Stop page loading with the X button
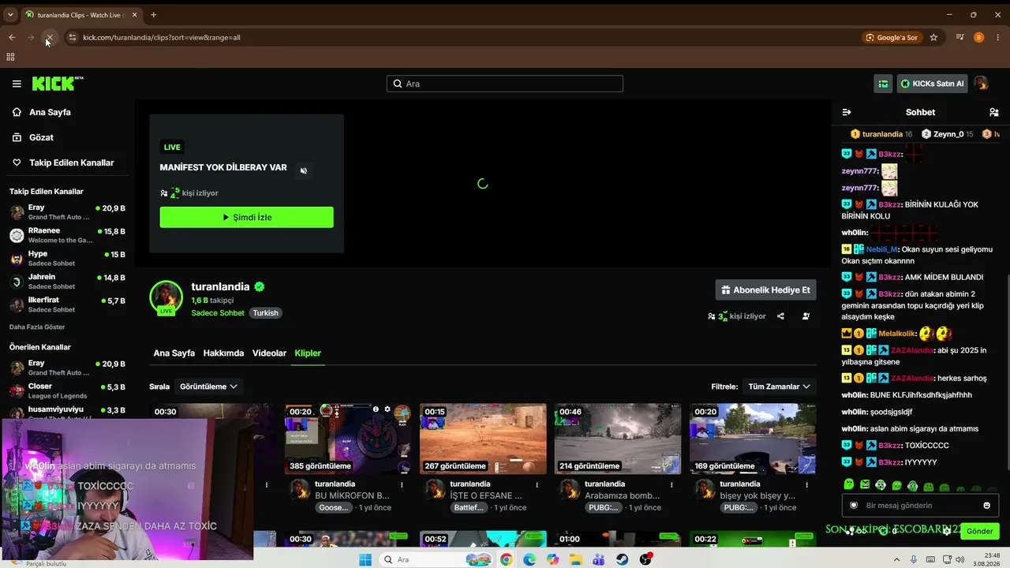The image size is (1010, 568). click(x=49, y=37)
